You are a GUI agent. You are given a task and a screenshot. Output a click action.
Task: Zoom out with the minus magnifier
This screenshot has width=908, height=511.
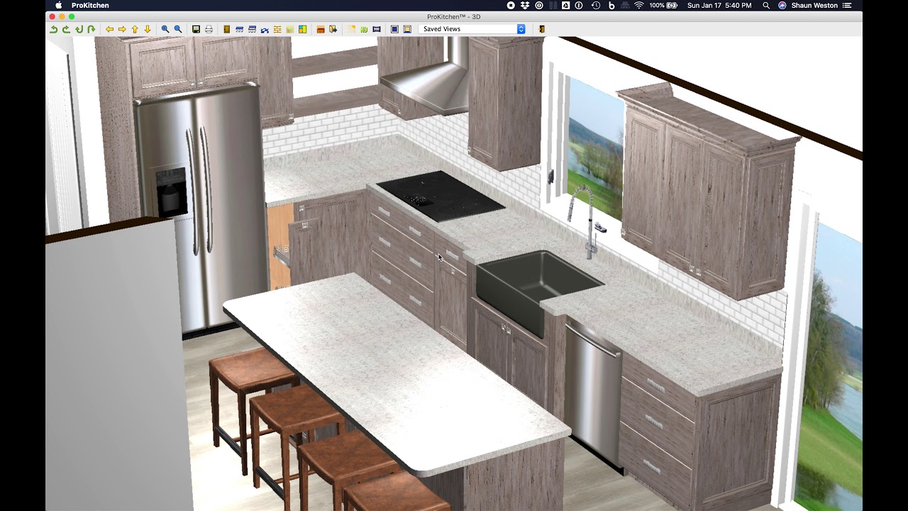(178, 29)
